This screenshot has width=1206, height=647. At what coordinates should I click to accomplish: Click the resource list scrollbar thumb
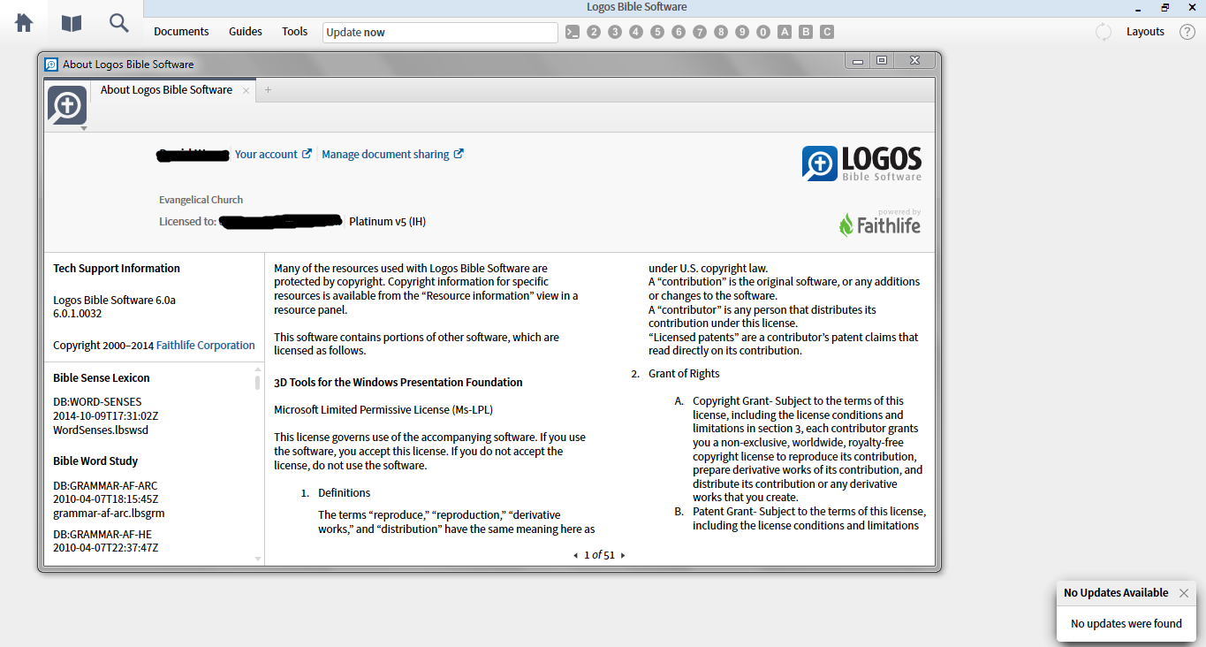(258, 383)
